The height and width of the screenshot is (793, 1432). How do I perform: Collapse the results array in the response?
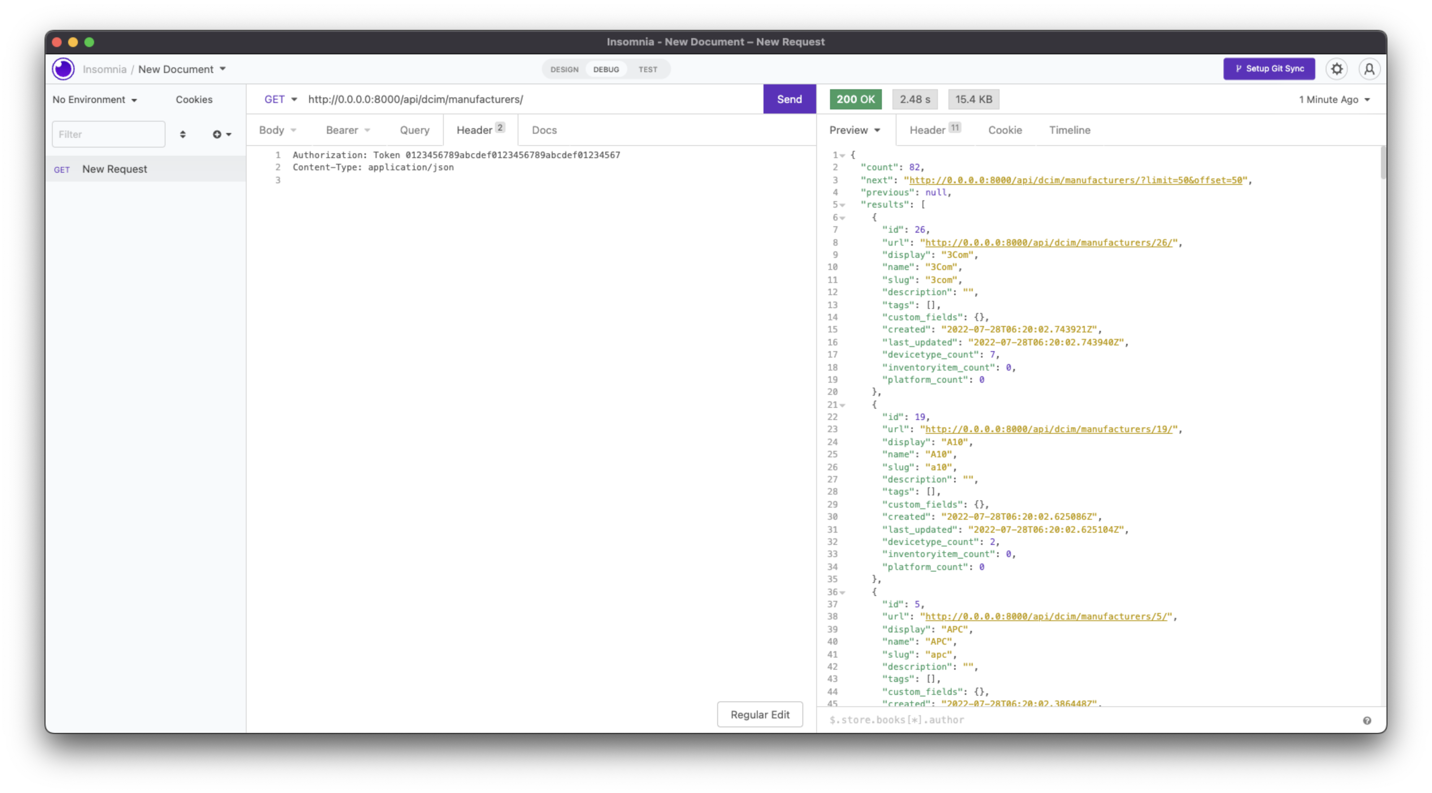844,204
